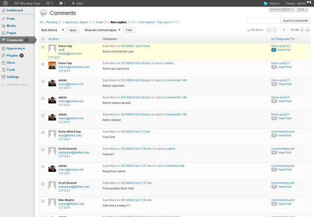Open the updates icon in admin bar

[x=48, y=3]
